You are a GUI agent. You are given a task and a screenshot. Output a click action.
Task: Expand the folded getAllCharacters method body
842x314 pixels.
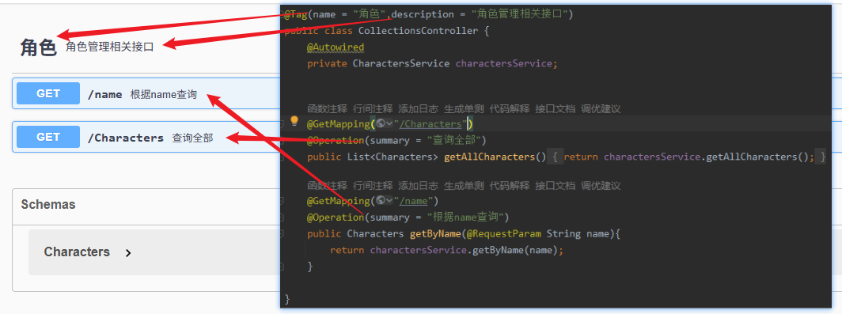(x=556, y=157)
